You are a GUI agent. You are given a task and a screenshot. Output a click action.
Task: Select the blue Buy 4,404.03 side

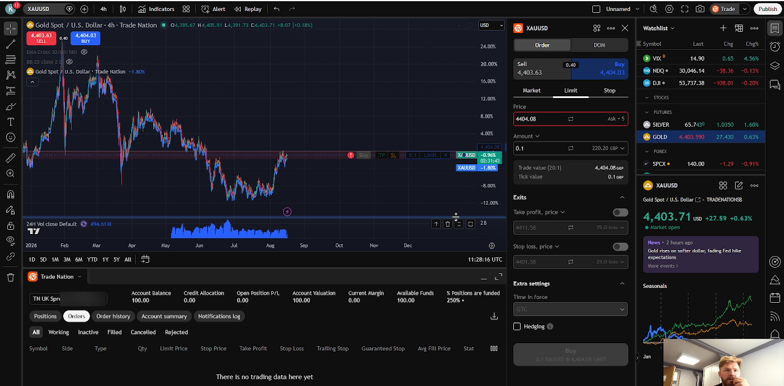tap(600, 69)
